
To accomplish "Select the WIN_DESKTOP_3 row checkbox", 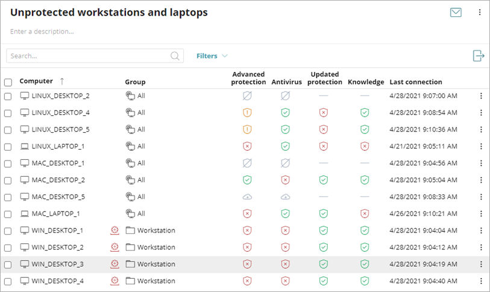I will click(x=8, y=264).
